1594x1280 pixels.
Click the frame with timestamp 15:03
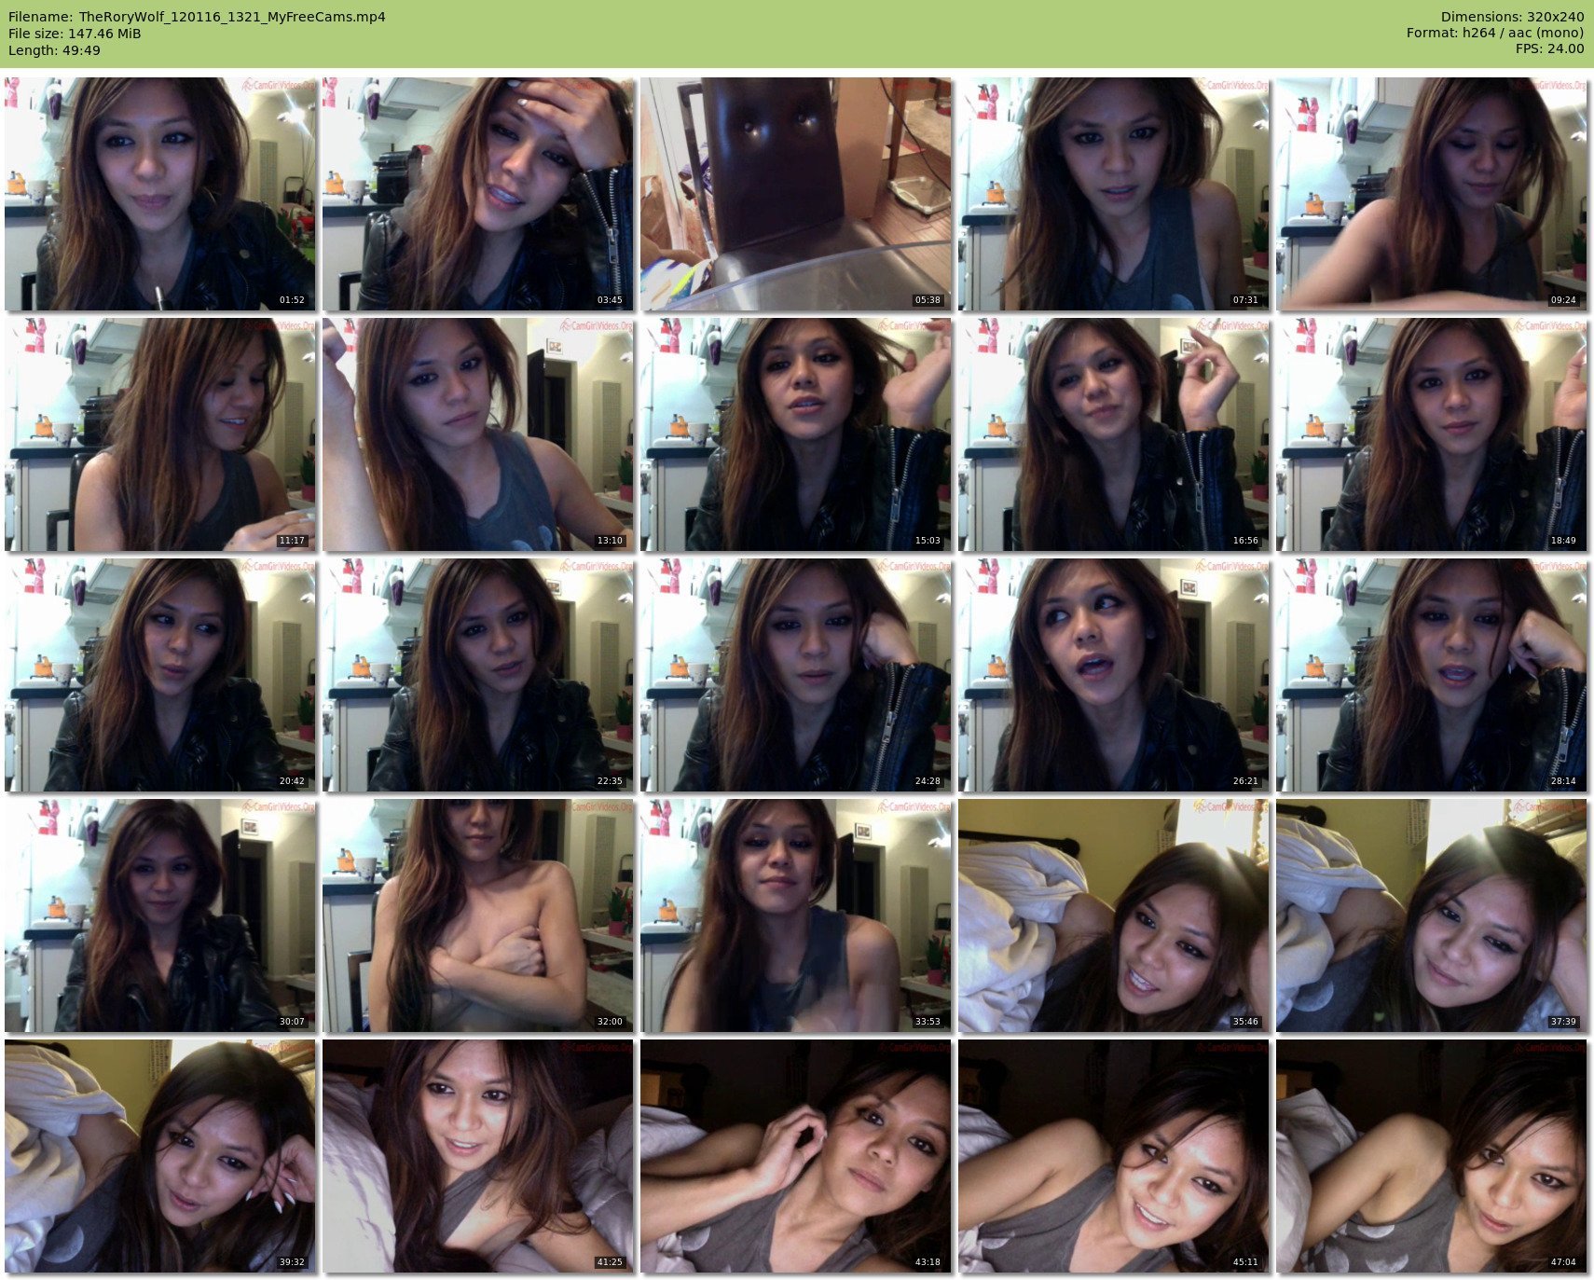click(796, 434)
